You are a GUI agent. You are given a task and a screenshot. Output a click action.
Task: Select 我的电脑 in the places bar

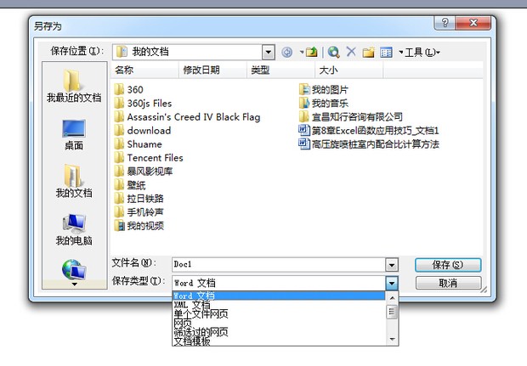click(73, 229)
